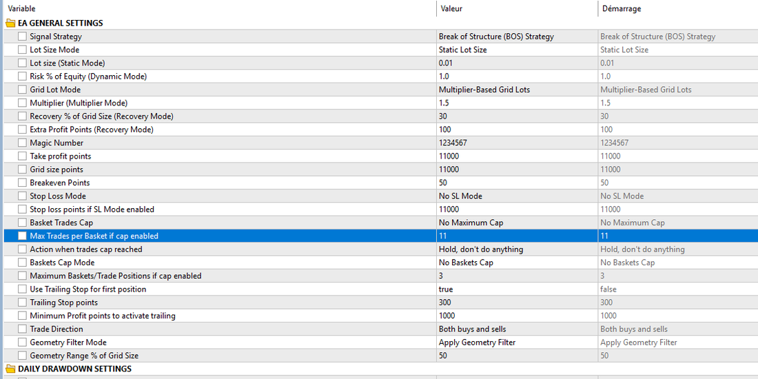This screenshot has height=379, width=758.
Task: Select the Grid Lot Mode row
Action: point(379,90)
